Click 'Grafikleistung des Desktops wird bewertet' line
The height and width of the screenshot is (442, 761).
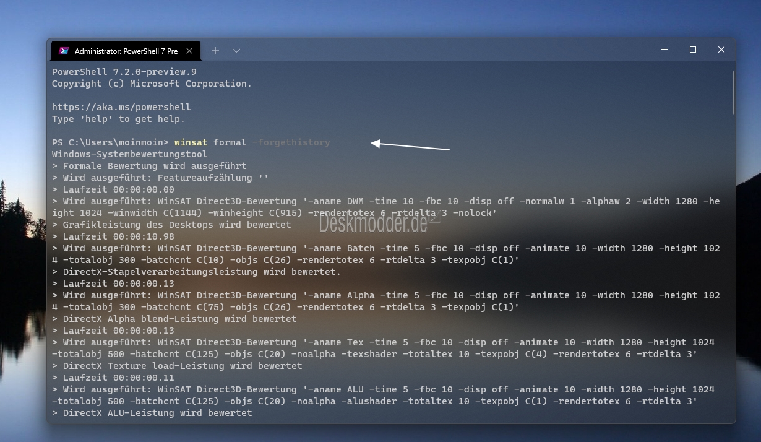[171, 225]
